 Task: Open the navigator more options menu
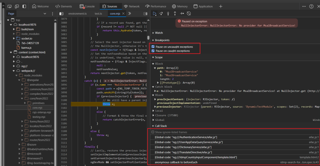pos(52,14)
